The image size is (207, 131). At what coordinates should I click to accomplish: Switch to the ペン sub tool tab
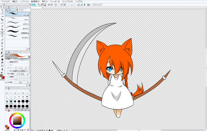10,10
